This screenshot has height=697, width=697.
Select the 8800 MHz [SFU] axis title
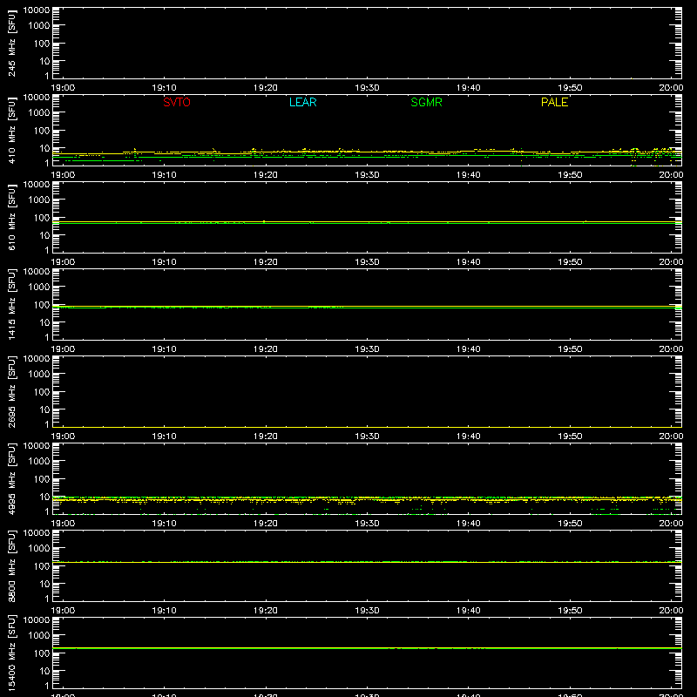coord(11,565)
